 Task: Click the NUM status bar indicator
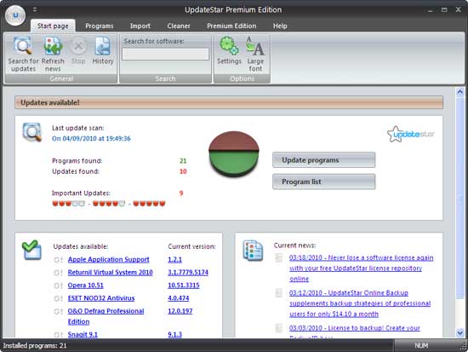421,345
